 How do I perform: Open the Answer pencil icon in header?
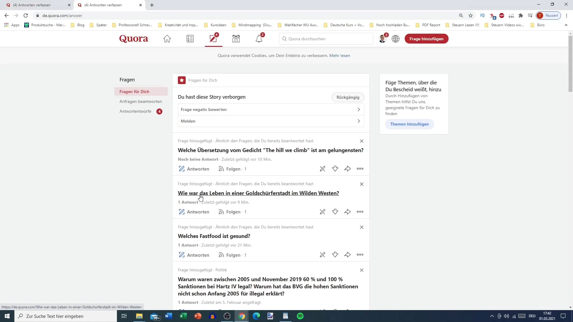click(x=213, y=39)
